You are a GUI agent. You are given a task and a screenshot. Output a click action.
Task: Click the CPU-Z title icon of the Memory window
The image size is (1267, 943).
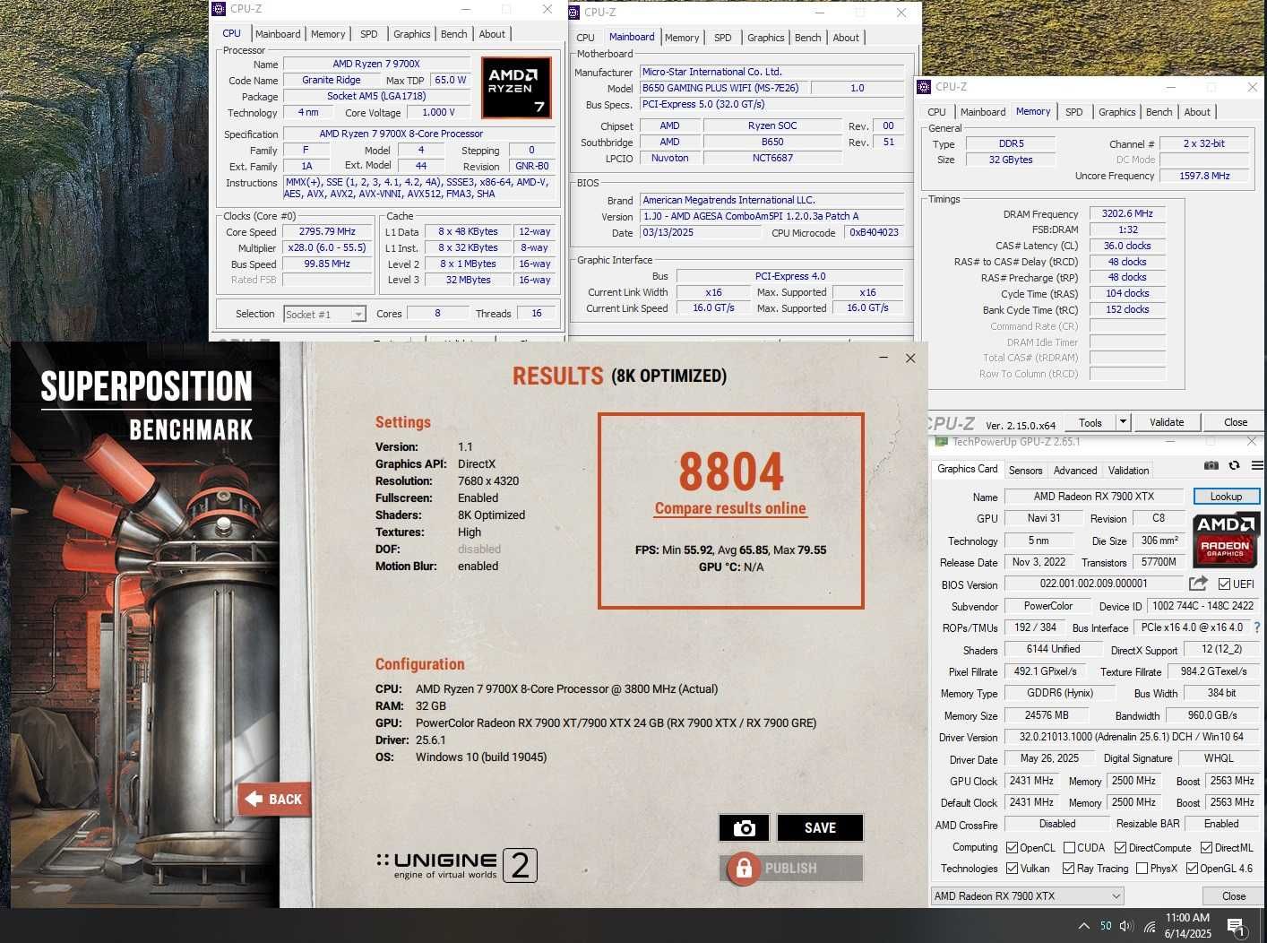[x=925, y=87]
